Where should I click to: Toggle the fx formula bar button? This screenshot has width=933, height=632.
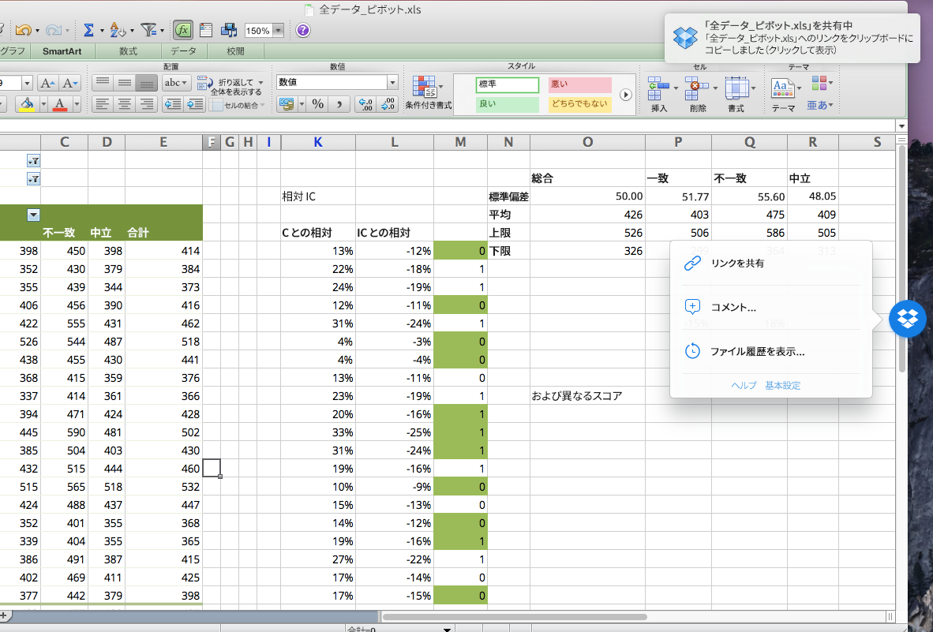pyautogui.click(x=183, y=30)
